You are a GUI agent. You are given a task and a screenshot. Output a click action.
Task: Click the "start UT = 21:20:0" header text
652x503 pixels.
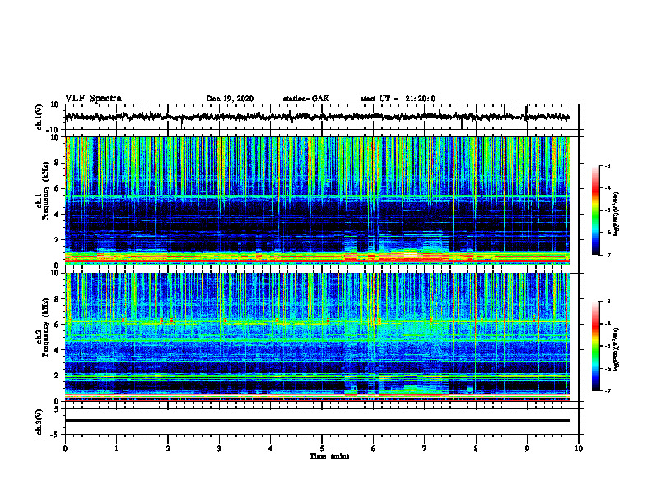coord(398,99)
